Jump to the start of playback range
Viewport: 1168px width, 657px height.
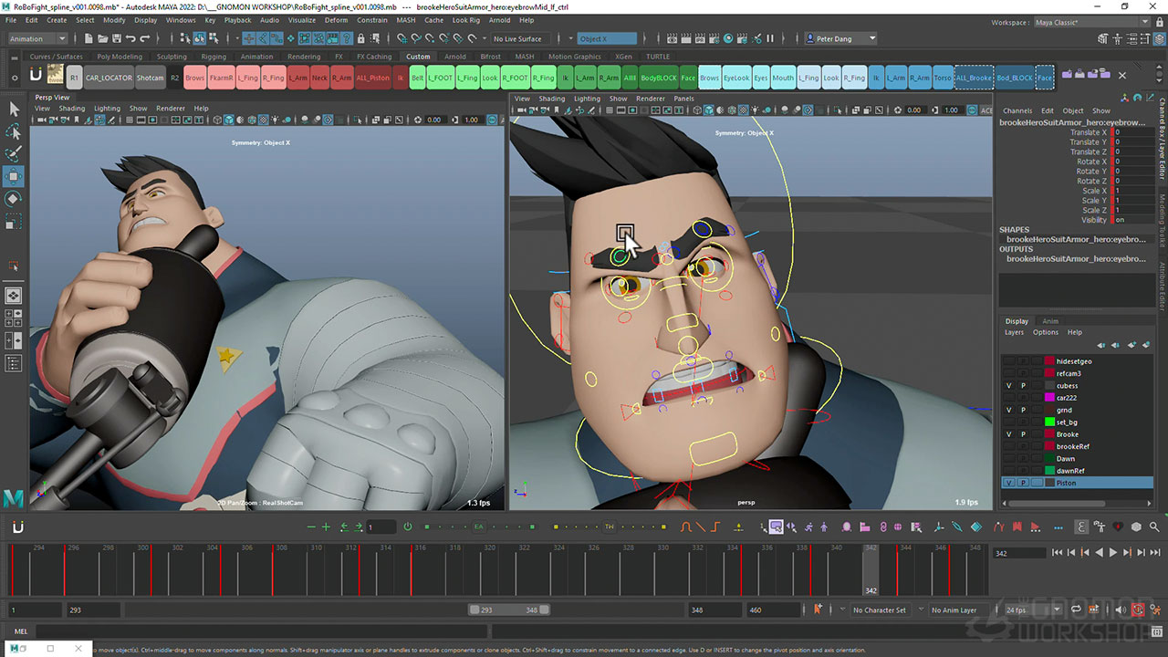coord(1057,553)
